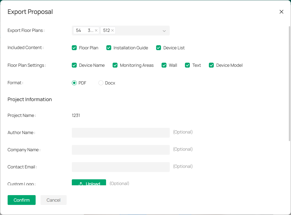Uncheck Monitoring Areas in Floor Plan Settings
Image resolution: width=291 pixels, height=215 pixels.
(115, 65)
